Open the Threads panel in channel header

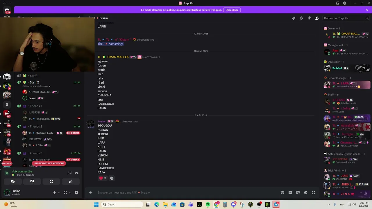(x=294, y=18)
